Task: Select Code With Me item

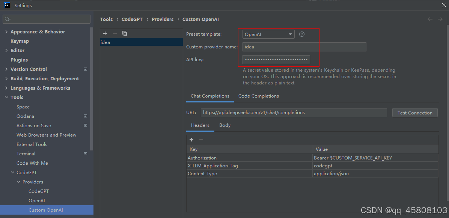Action: [32, 163]
